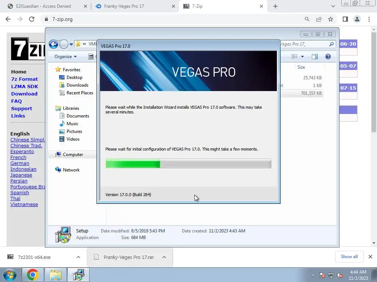The height and width of the screenshot is (282, 377).
Task: Open the Windows Start menu
Action: pos(10,275)
